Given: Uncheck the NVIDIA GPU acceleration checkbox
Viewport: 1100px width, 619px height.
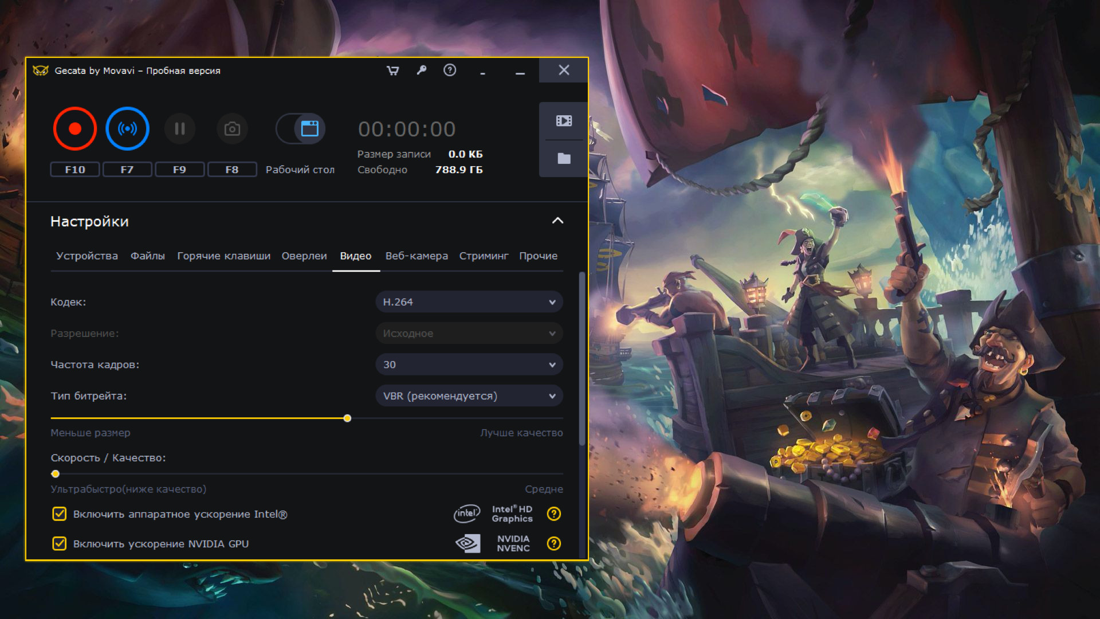Looking at the screenshot, I should click(60, 543).
